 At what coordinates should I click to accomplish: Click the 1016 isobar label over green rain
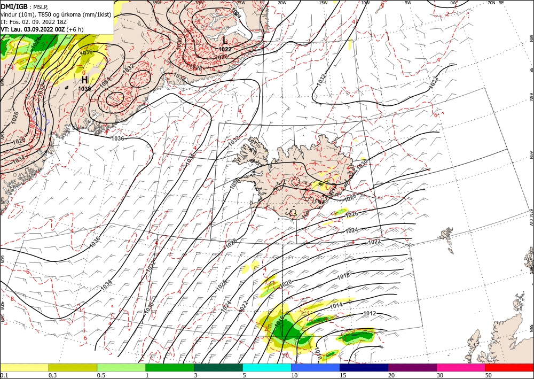coord(279,321)
